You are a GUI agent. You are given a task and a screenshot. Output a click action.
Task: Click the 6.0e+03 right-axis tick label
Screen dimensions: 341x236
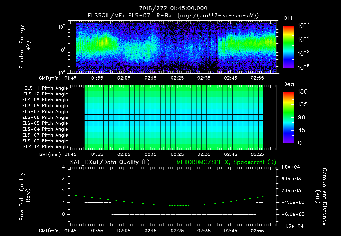pyautogui.click(x=291, y=179)
